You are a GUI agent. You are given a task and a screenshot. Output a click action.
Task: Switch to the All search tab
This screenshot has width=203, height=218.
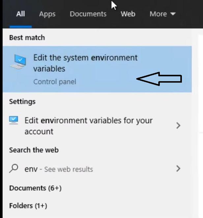[20, 14]
